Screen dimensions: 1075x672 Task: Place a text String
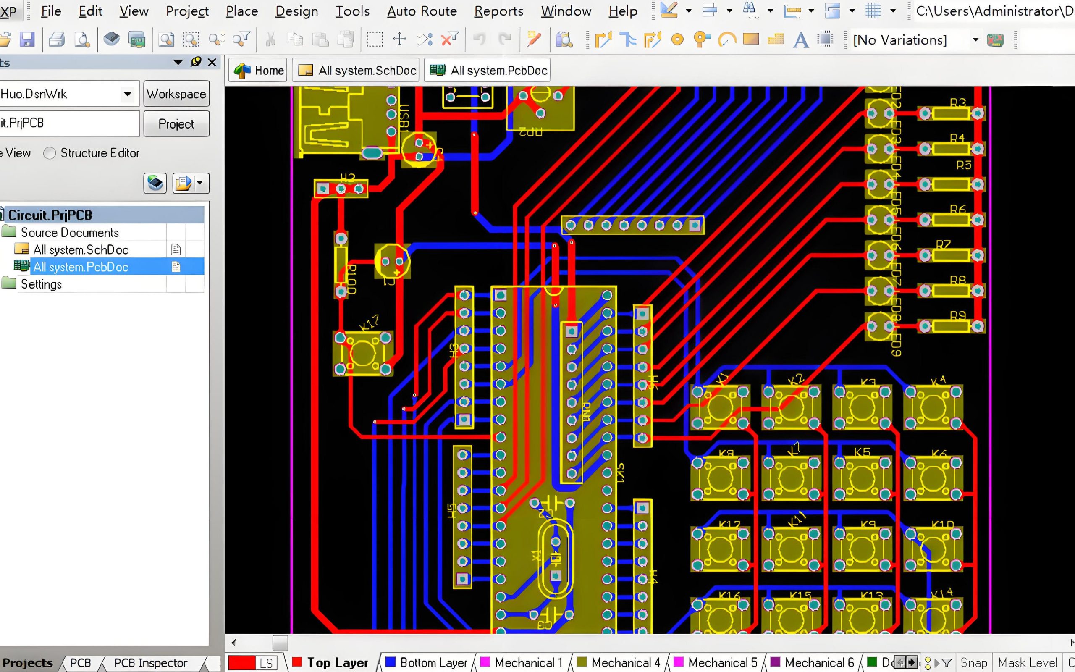coord(800,39)
